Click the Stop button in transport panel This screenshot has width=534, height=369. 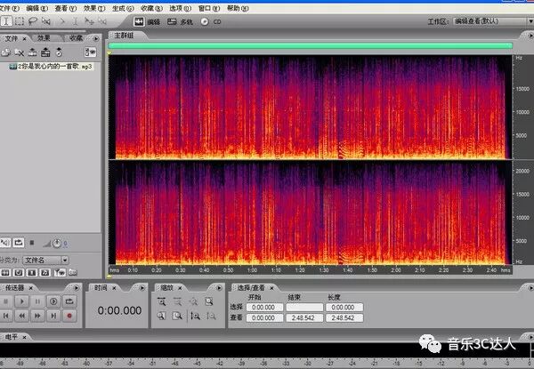tap(6, 301)
